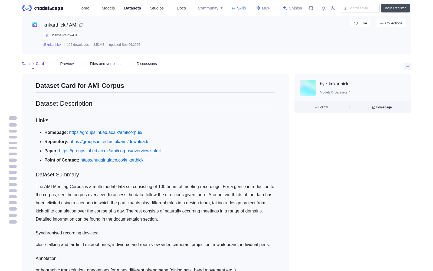This screenshot has width=433, height=271.
Task: Click the 'by : knkarthick' author name
Action: 334,84
